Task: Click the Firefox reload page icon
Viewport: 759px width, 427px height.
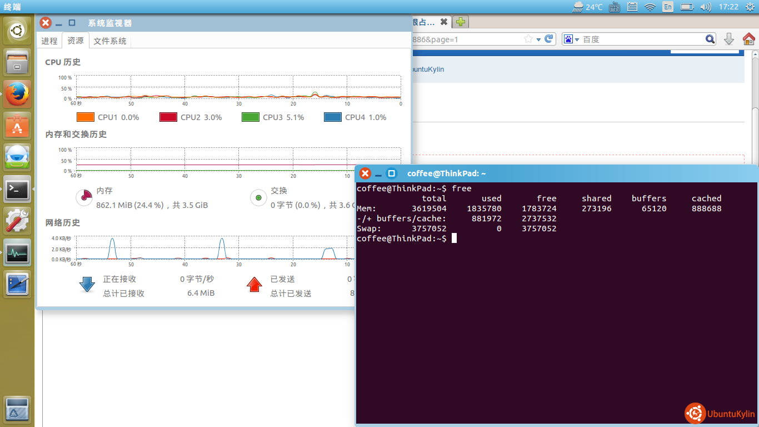Action: pos(549,39)
